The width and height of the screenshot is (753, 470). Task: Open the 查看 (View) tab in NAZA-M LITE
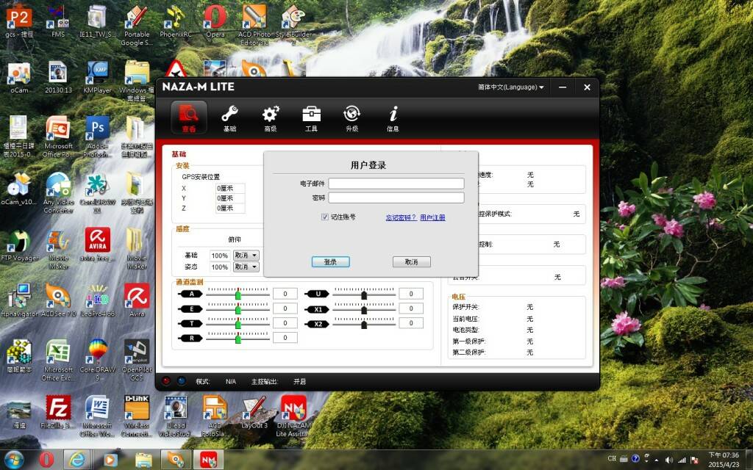coord(189,118)
